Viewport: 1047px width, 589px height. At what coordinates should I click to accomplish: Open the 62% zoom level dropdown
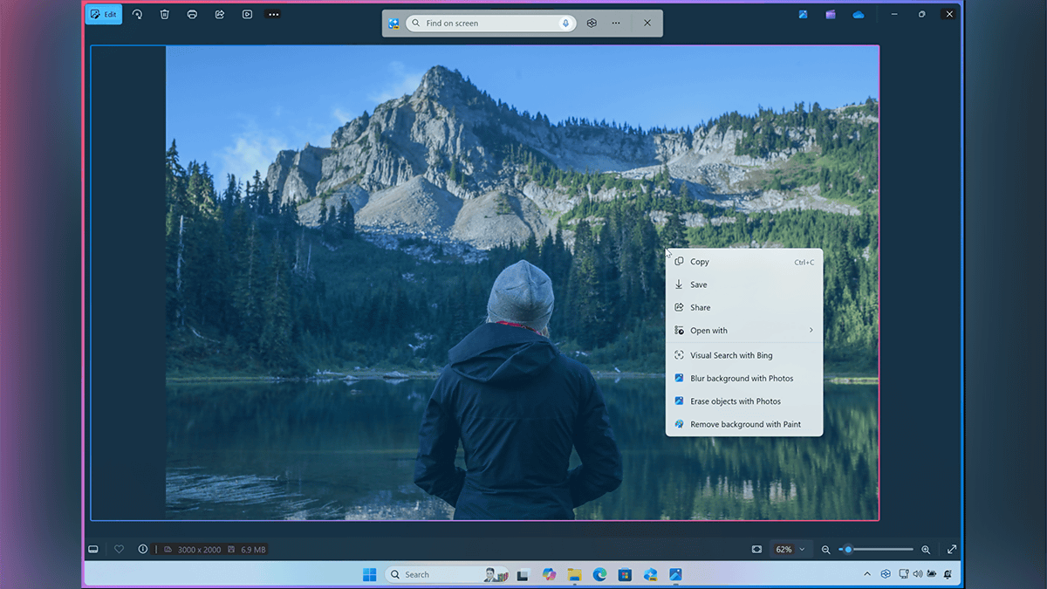[790, 550]
